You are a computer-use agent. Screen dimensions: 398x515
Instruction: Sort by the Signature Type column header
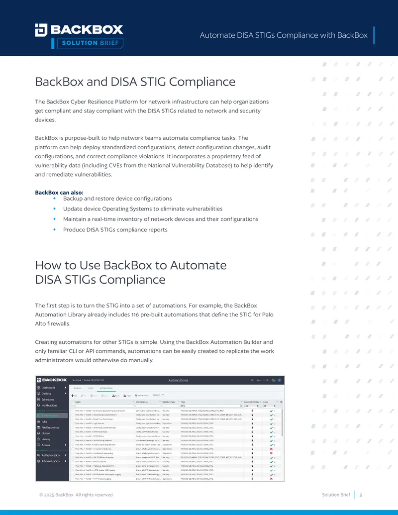(x=169, y=402)
